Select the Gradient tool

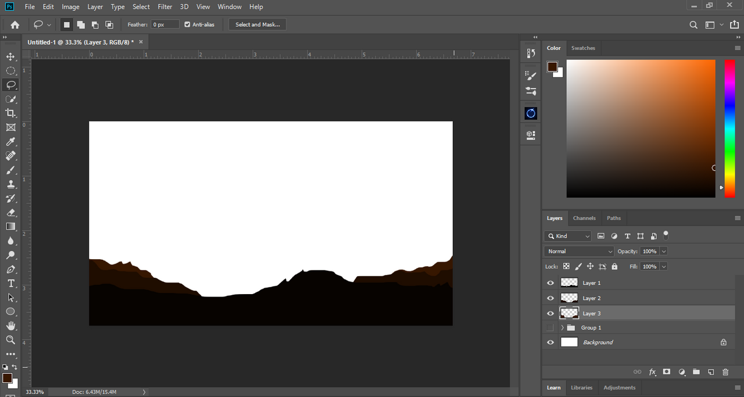tap(10, 227)
